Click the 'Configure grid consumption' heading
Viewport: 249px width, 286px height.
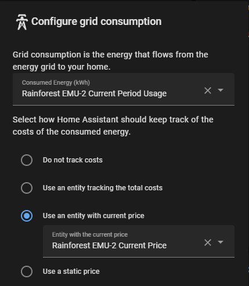tap(96, 21)
